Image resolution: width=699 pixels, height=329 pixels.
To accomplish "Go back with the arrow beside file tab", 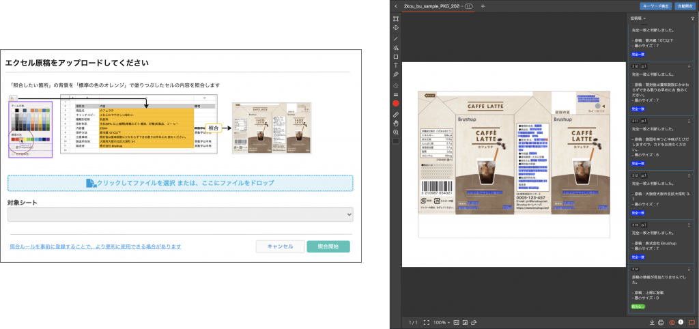I will click(396, 6).
